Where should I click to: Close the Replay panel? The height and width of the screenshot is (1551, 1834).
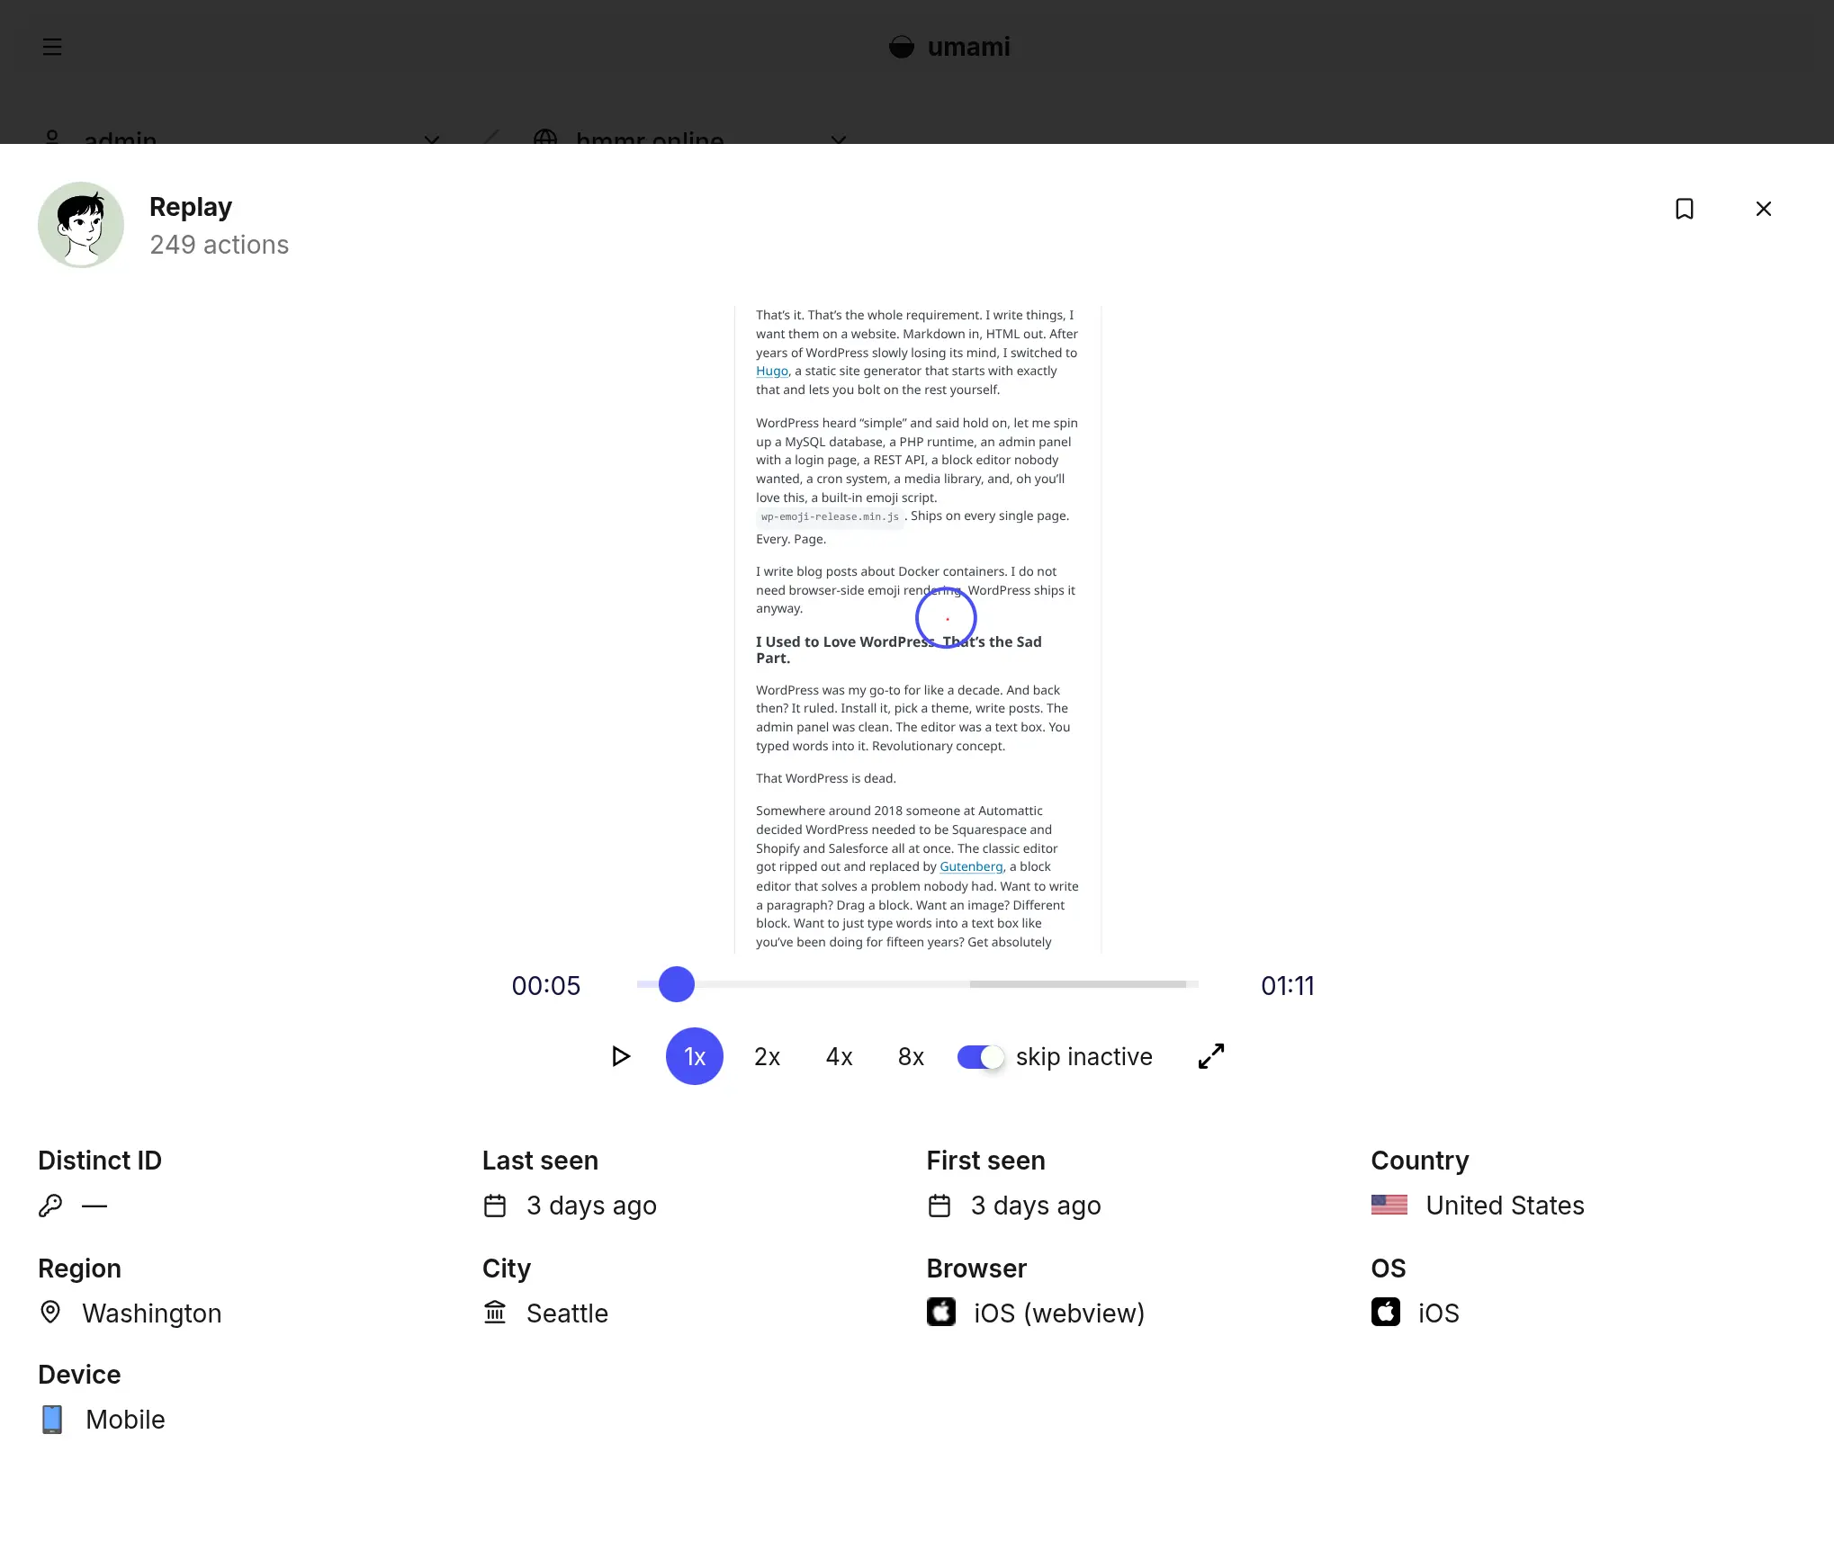coord(1763,209)
